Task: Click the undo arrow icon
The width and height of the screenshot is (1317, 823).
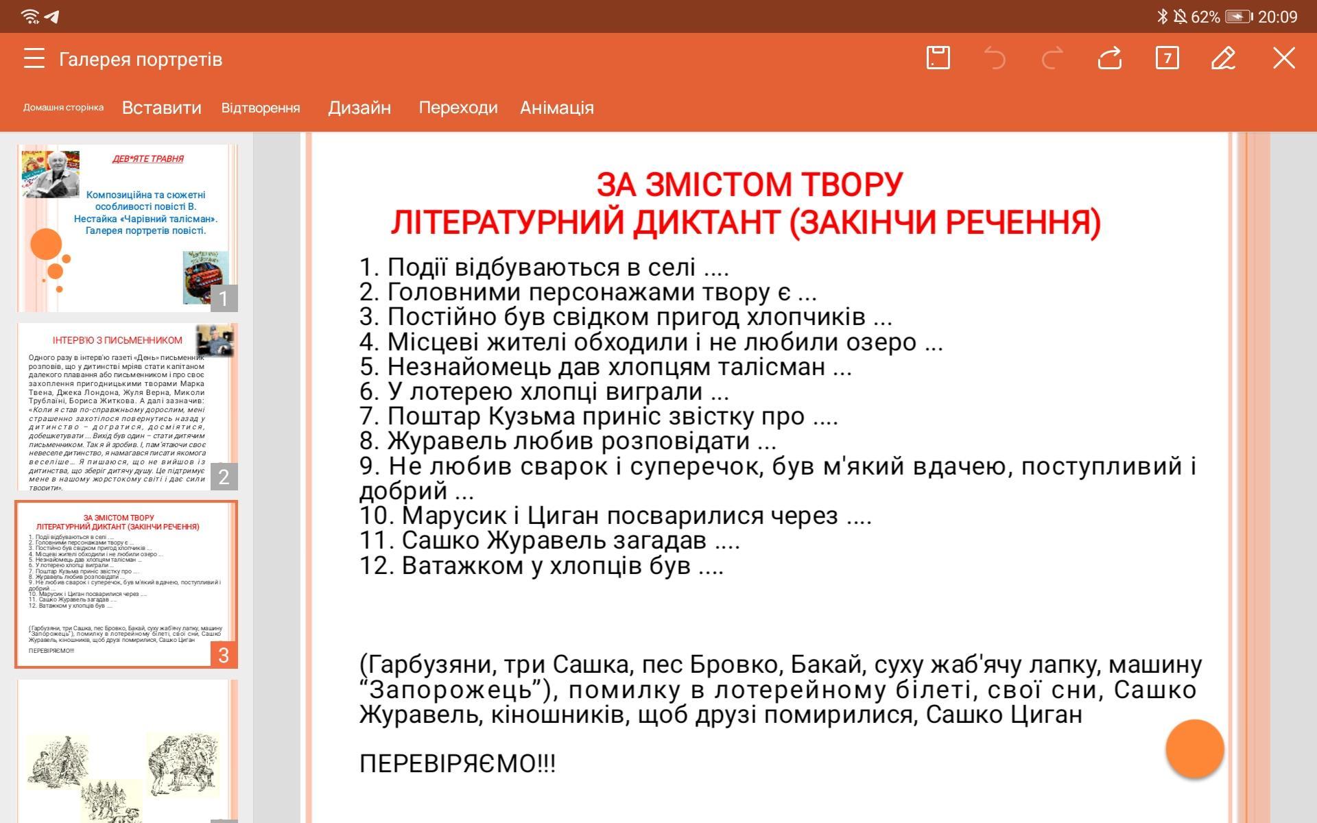Action: [995, 58]
